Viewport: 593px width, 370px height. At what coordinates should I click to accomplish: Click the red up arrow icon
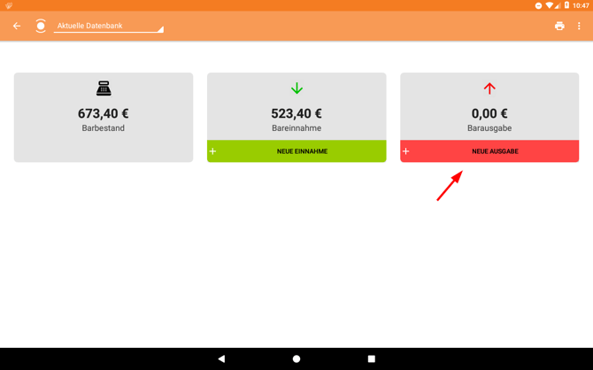[489, 89]
